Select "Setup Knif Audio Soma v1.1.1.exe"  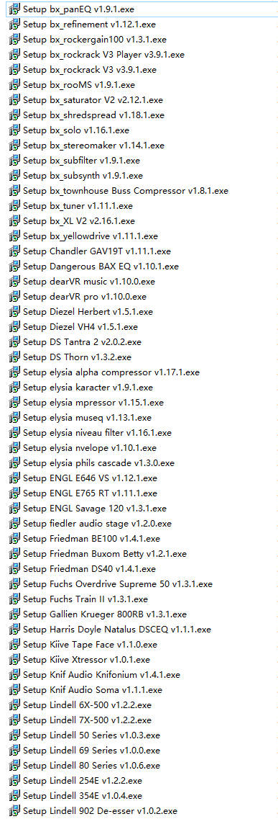click(93, 691)
